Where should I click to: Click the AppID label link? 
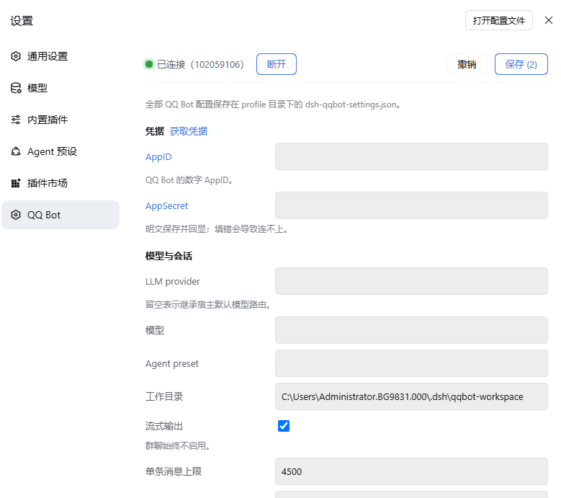[158, 157]
